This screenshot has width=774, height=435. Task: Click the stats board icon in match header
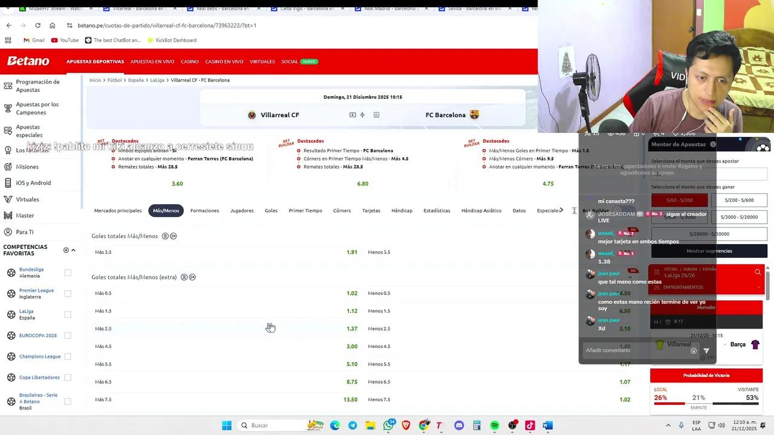click(376, 115)
